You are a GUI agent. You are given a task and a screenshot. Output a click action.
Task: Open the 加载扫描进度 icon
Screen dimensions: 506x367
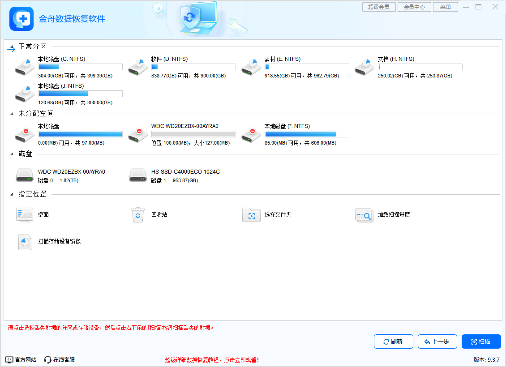click(x=364, y=215)
